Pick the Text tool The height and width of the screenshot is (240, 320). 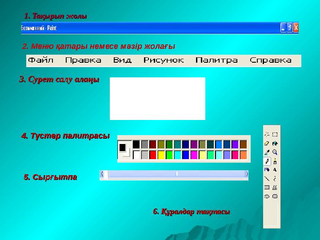coord(275,170)
